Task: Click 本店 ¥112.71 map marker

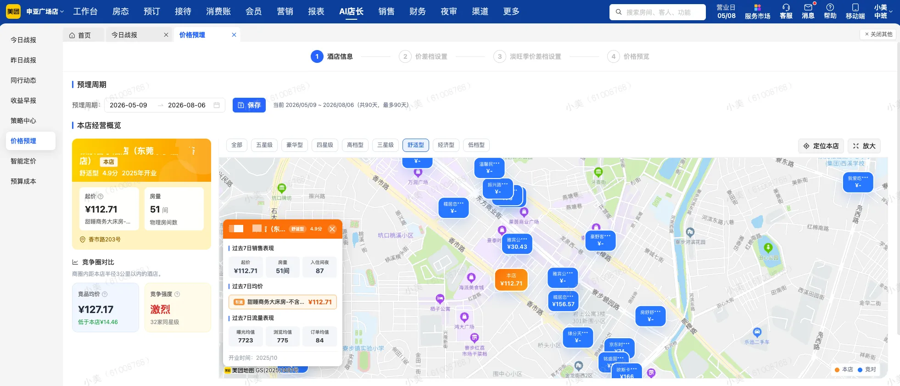Action: [x=511, y=280]
